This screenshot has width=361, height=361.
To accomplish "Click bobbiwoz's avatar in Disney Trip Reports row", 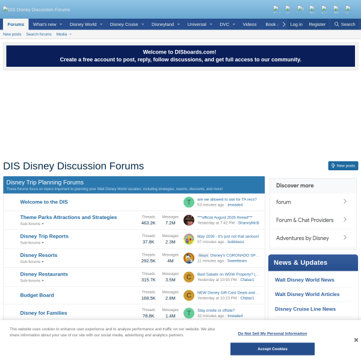I will tap(189, 239).
